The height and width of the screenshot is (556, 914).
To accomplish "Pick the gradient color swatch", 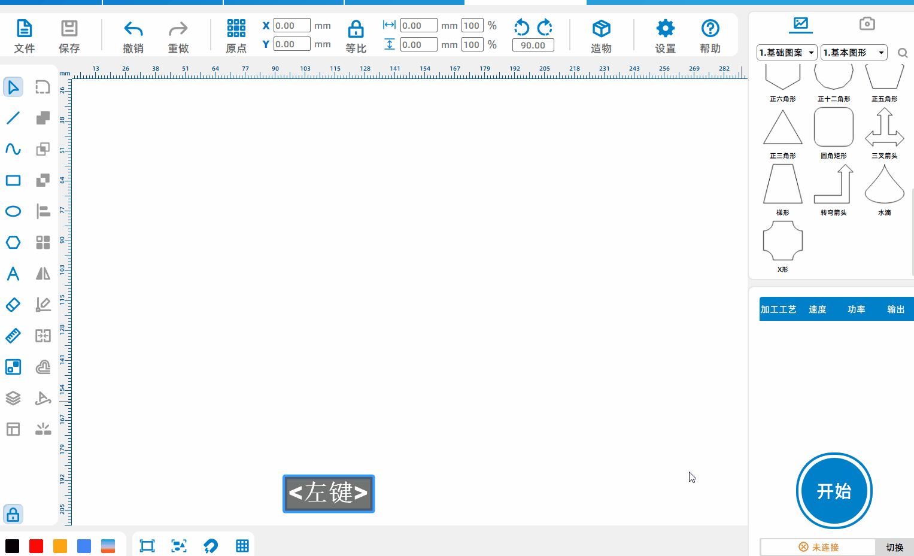I will 108,546.
